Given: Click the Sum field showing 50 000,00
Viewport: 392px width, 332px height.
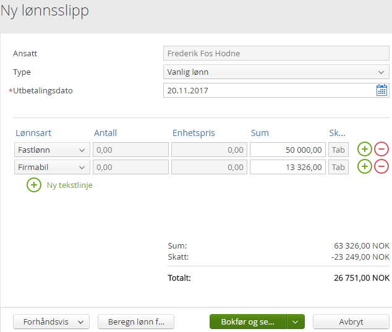Looking at the screenshot, I should 288,150.
